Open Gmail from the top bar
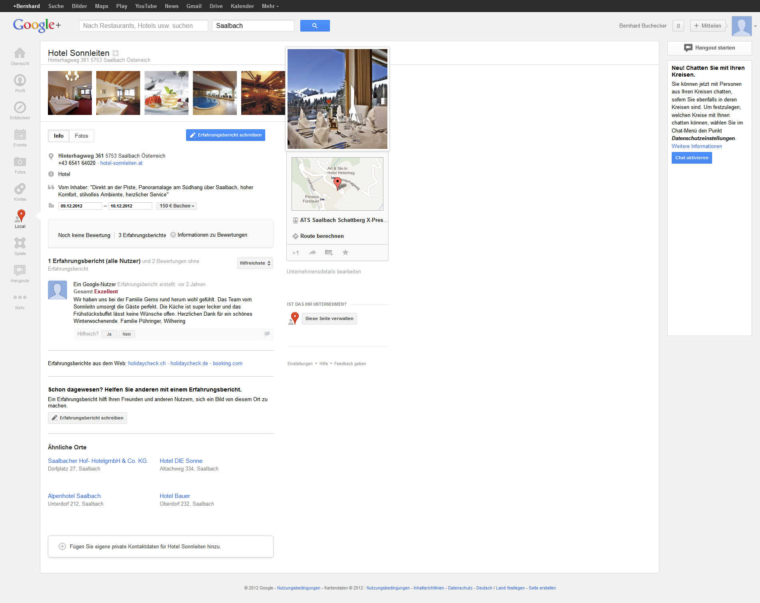 [194, 6]
